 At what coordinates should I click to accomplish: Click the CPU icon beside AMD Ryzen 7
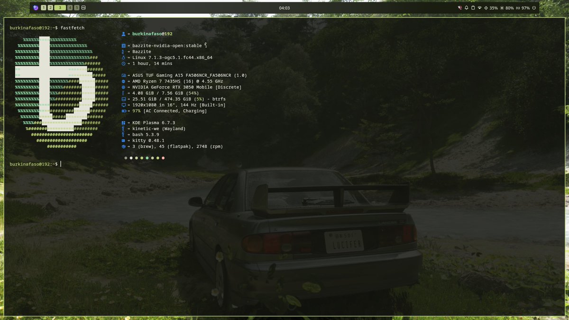(123, 81)
